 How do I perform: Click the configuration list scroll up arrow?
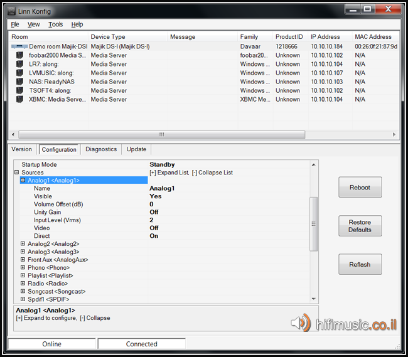(x=314, y=164)
